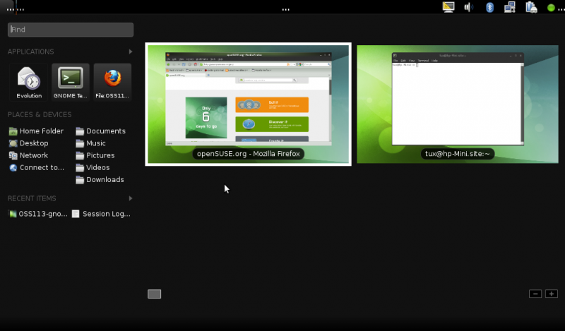Expand the RECENT ITEMS section arrow
This screenshot has height=331, width=565.
point(131,198)
